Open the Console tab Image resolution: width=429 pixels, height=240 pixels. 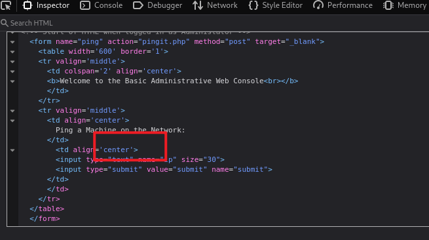click(x=102, y=5)
